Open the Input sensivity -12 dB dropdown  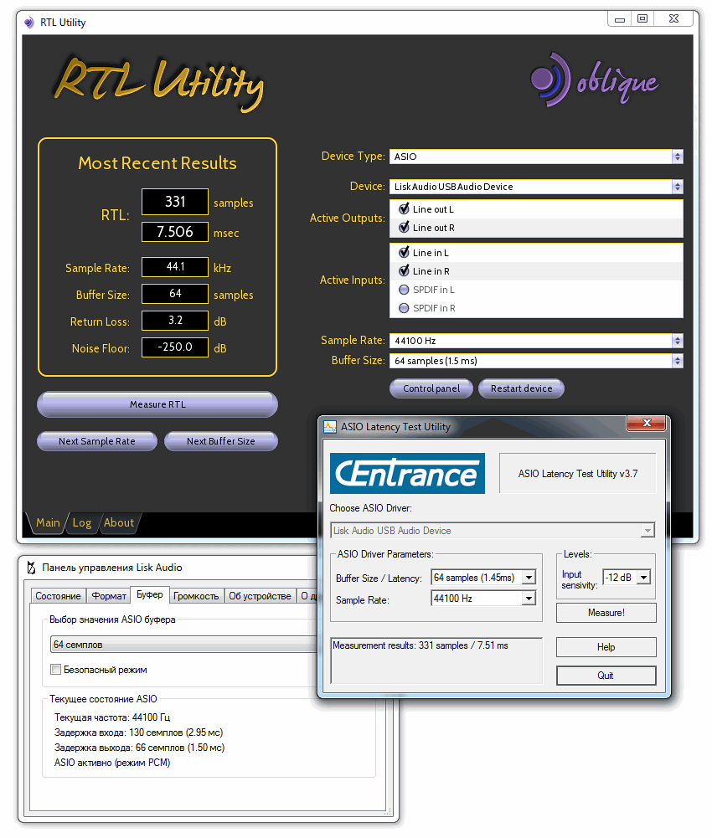(627, 578)
